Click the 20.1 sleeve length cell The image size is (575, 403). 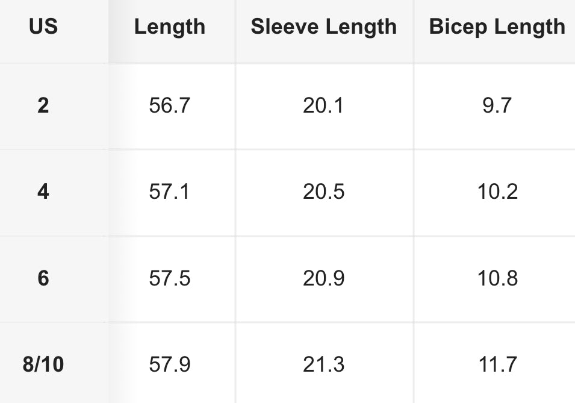(x=324, y=106)
